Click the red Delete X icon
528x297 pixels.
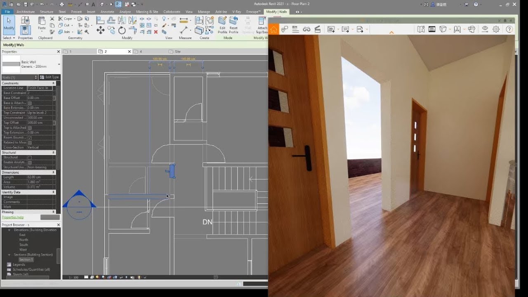point(156,32)
